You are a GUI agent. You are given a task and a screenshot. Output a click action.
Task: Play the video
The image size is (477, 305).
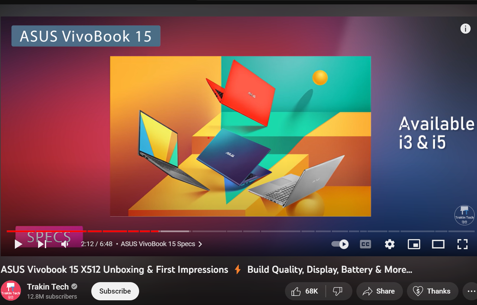[x=19, y=244]
